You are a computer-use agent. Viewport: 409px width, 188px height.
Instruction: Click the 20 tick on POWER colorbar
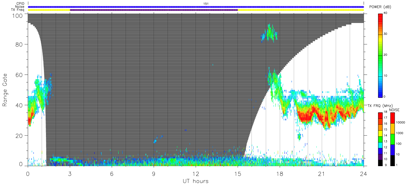pyautogui.click(x=386, y=55)
